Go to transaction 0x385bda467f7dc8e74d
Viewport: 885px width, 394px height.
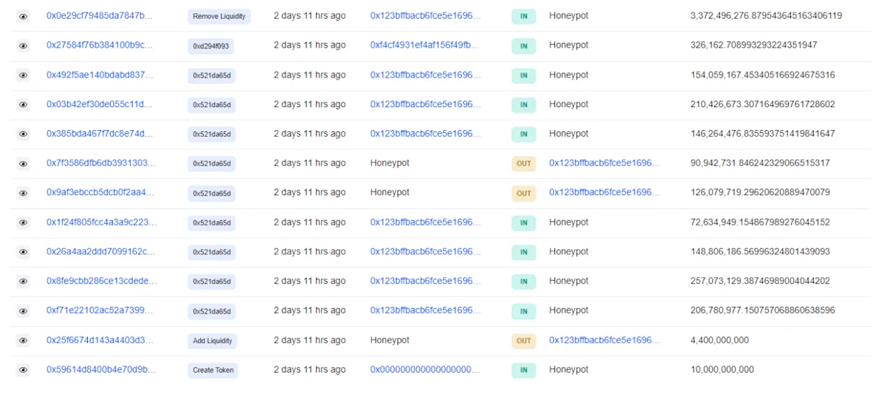click(x=100, y=133)
